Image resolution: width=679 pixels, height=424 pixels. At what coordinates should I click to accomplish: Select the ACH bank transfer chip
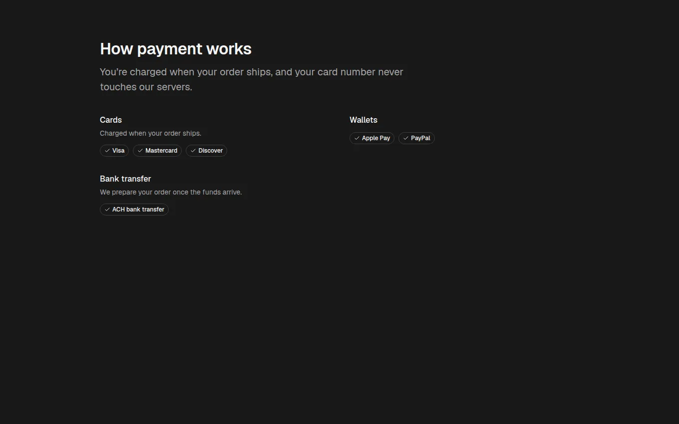click(x=134, y=210)
